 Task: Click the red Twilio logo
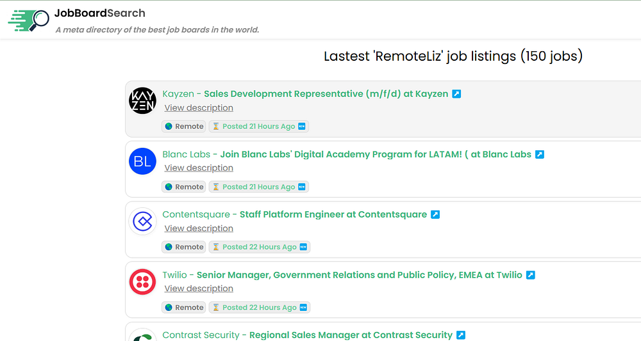point(142,282)
